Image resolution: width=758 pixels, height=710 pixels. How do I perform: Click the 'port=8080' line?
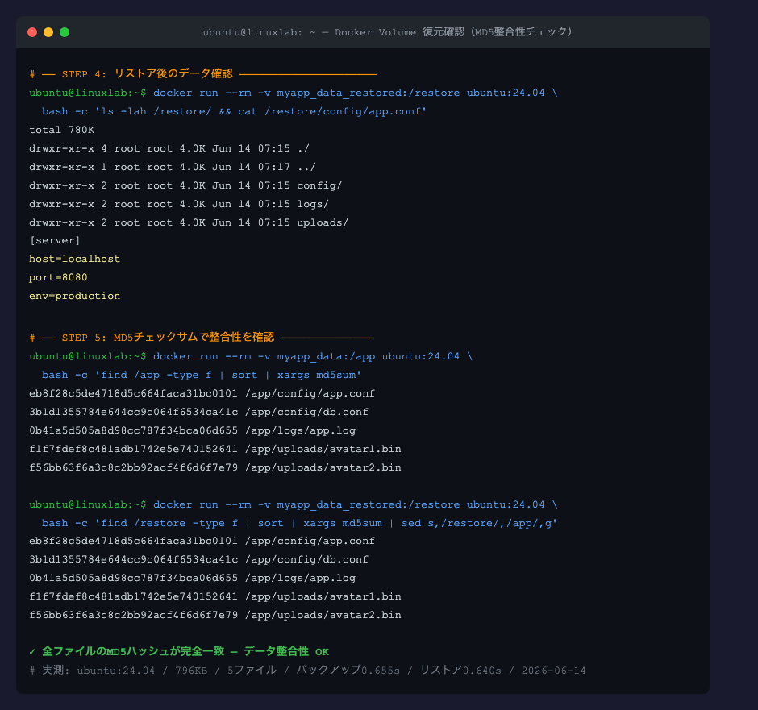(58, 278)
